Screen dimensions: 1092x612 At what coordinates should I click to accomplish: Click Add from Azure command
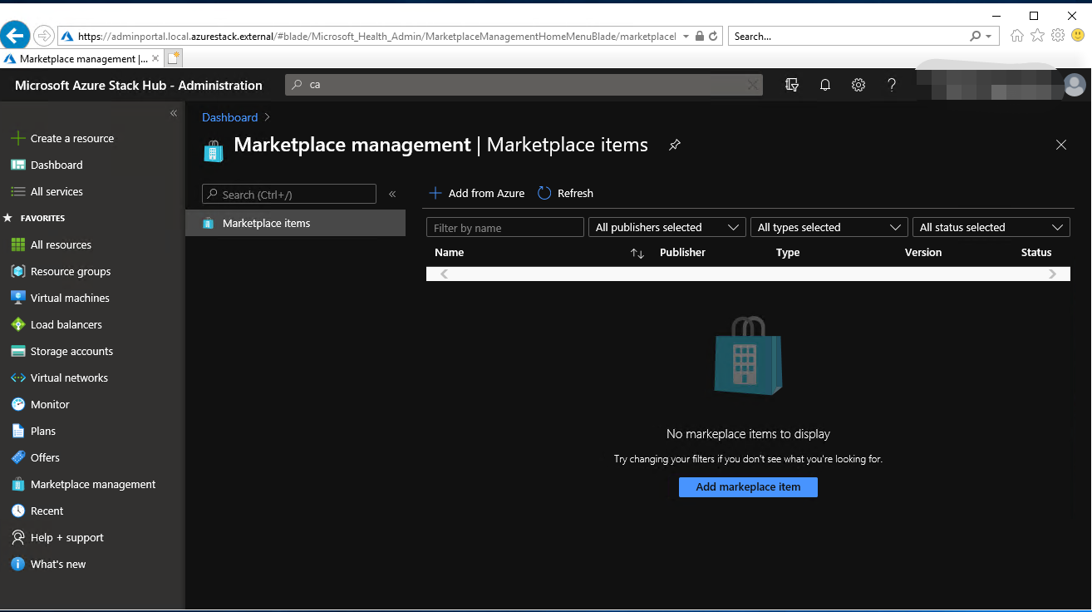pos(477,193)
